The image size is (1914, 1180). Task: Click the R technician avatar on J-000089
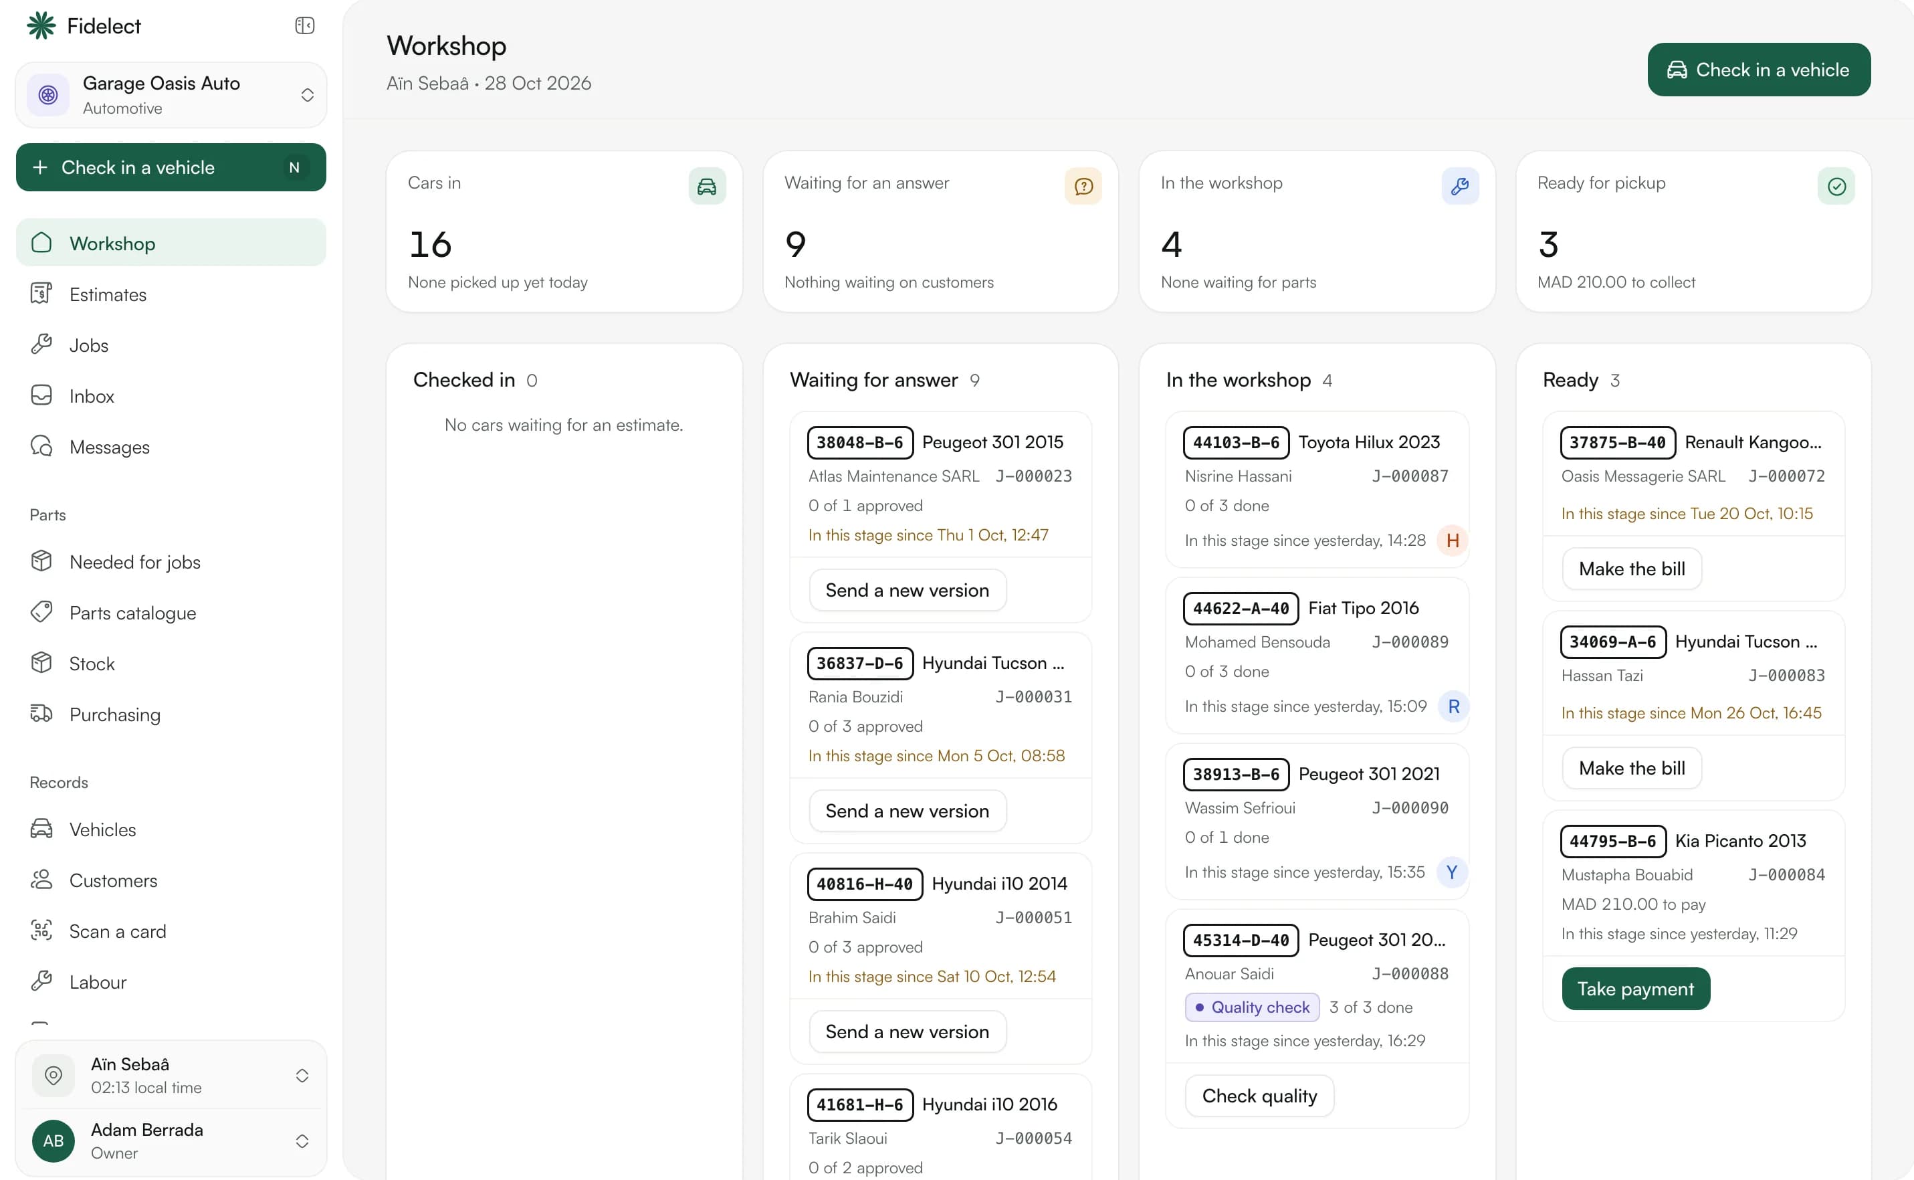[1453, 706]
